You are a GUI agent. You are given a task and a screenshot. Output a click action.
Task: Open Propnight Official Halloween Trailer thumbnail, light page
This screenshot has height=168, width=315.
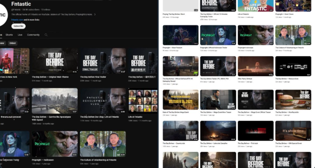(218, 35)
